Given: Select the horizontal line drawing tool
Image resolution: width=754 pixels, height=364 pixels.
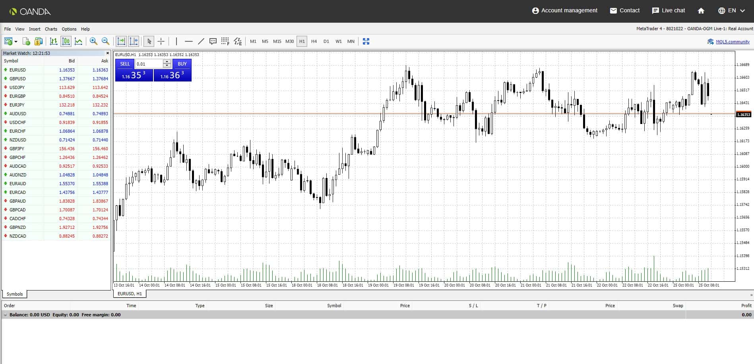Looking at the screenshot, I should click(x=189, y=41).
